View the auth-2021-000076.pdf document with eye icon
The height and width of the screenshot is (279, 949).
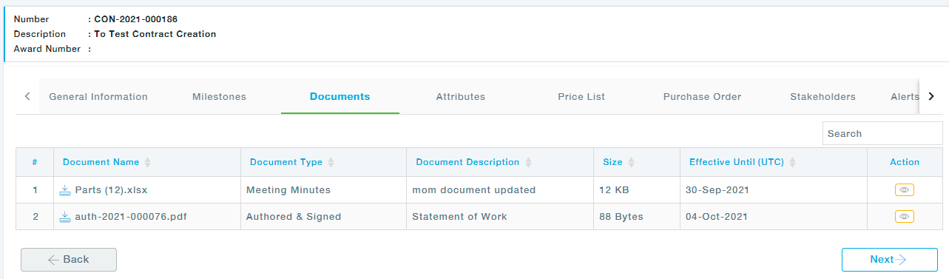(x=904, y=217)
